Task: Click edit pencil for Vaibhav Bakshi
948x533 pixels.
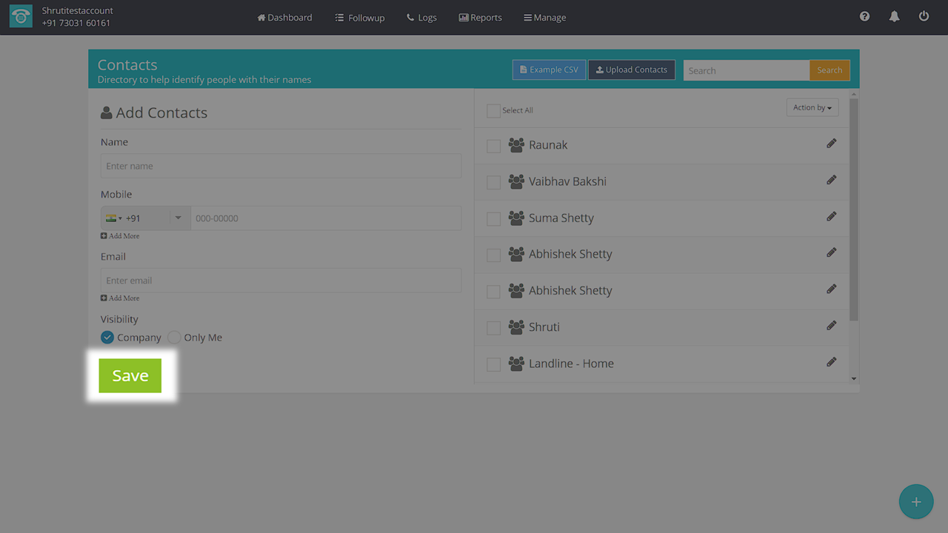Action: tap(831, 180)
